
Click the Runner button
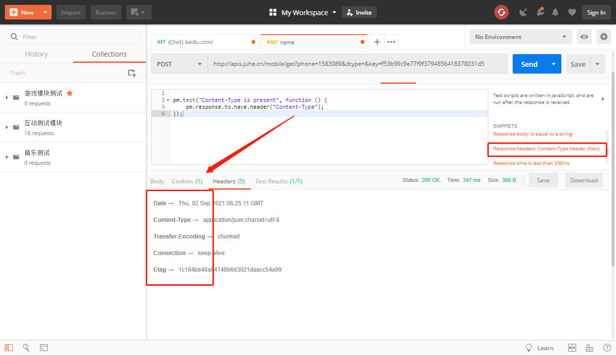106,12
